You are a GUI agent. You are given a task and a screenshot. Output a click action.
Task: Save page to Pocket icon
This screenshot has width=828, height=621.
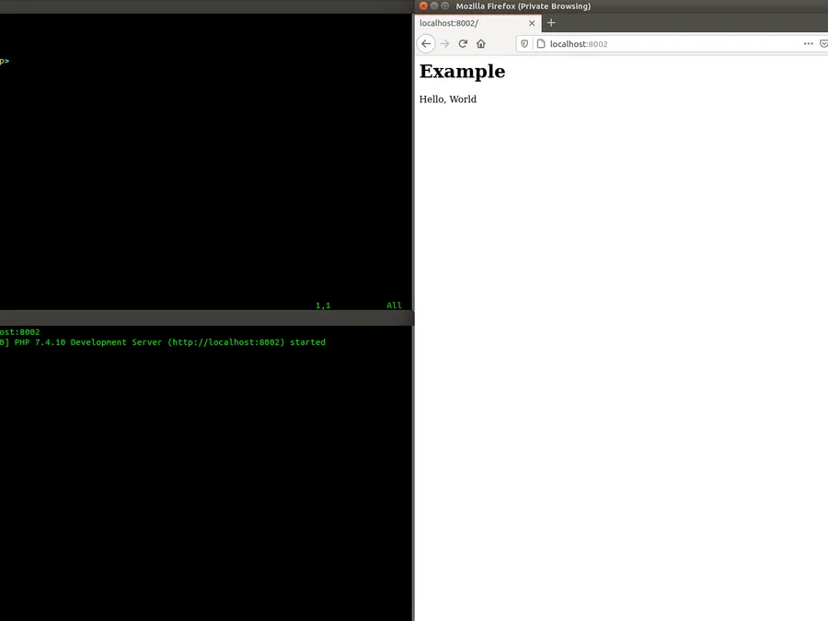point(823,44)
